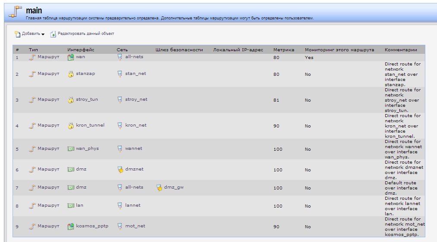Click the Добавить new-item icon
This screenshot has height=242, width=437.
point(17,34)
